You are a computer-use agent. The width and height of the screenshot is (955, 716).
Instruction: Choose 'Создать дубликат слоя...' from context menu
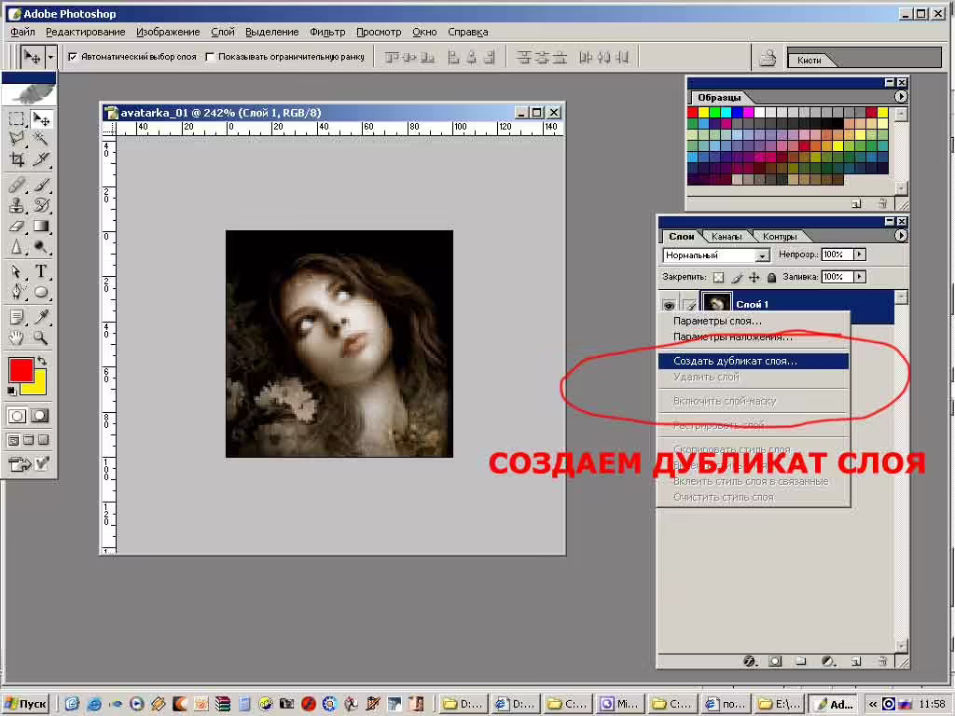(x=754, y=361)
